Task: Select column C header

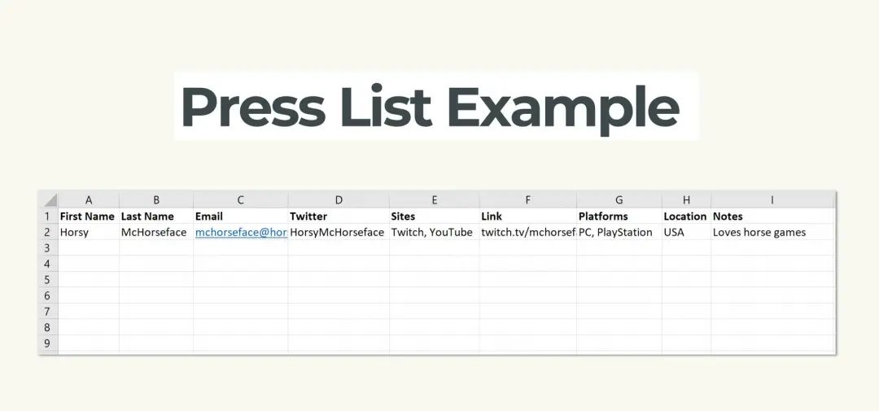Action: (x=240, y=199)
